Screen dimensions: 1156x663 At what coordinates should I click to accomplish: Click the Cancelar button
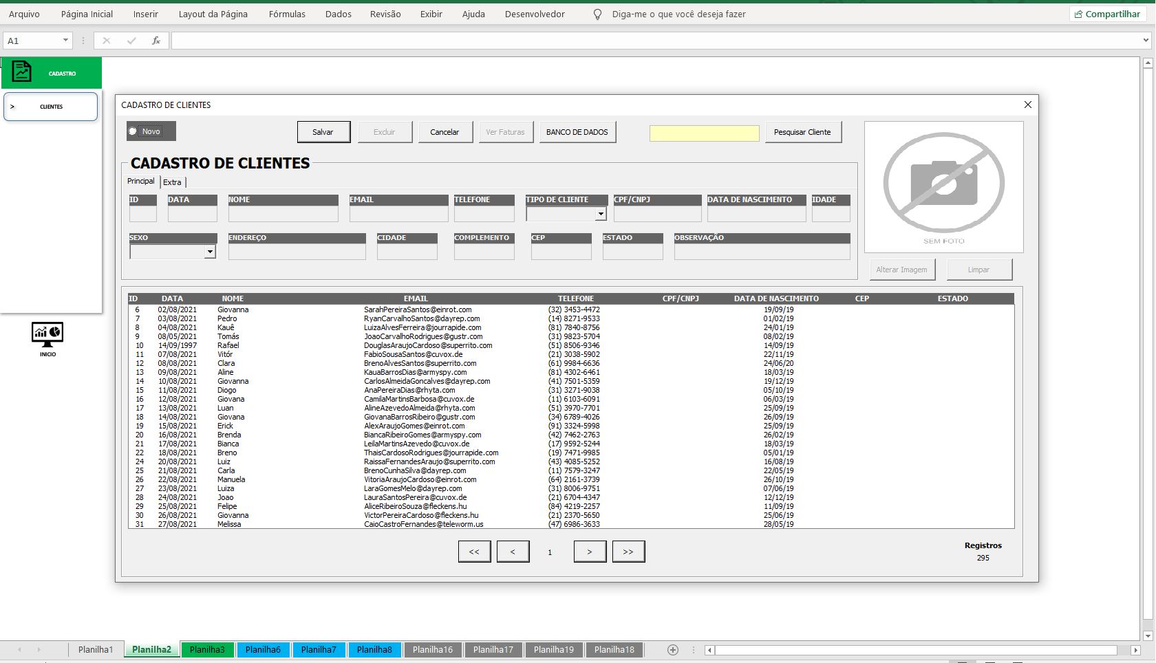pos(445,132)
